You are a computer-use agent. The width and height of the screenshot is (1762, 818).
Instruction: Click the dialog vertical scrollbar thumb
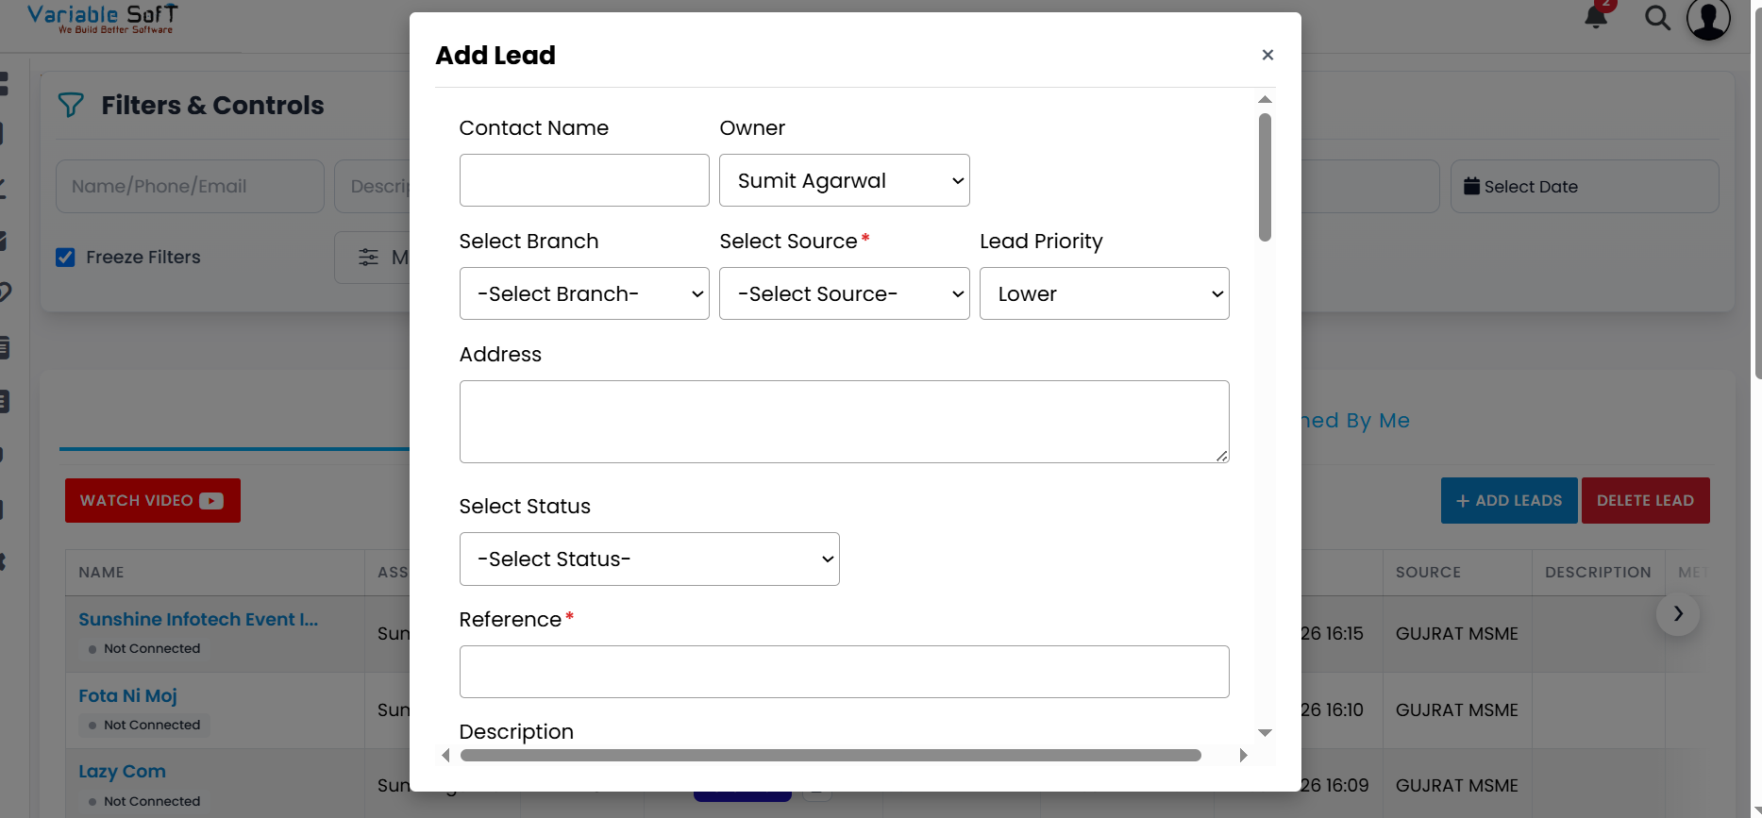pos(1266,177)
